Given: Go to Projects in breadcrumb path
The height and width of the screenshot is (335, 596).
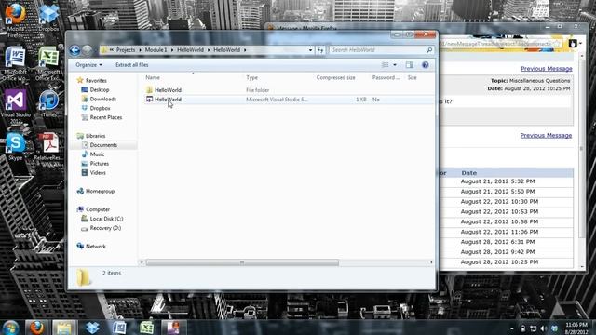Looking at the screenshot, I should (126, 50).
